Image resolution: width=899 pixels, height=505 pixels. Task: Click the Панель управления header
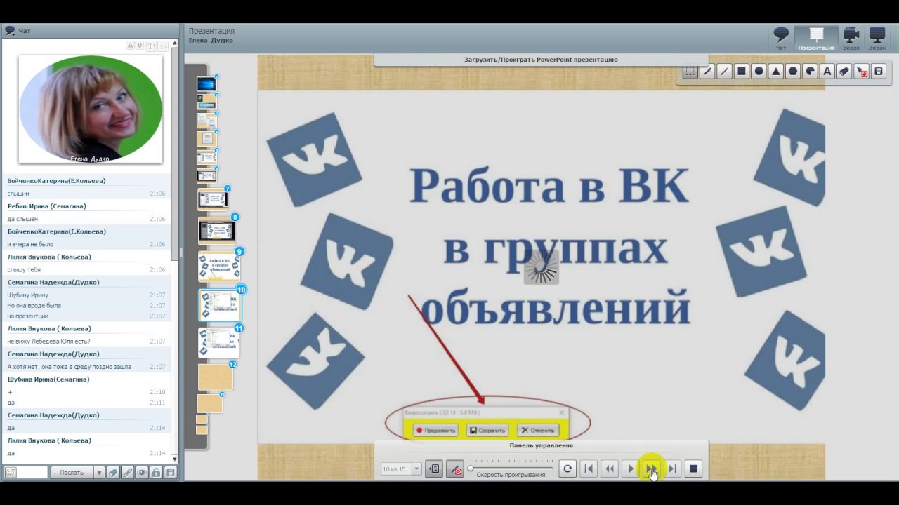(541, 445)
